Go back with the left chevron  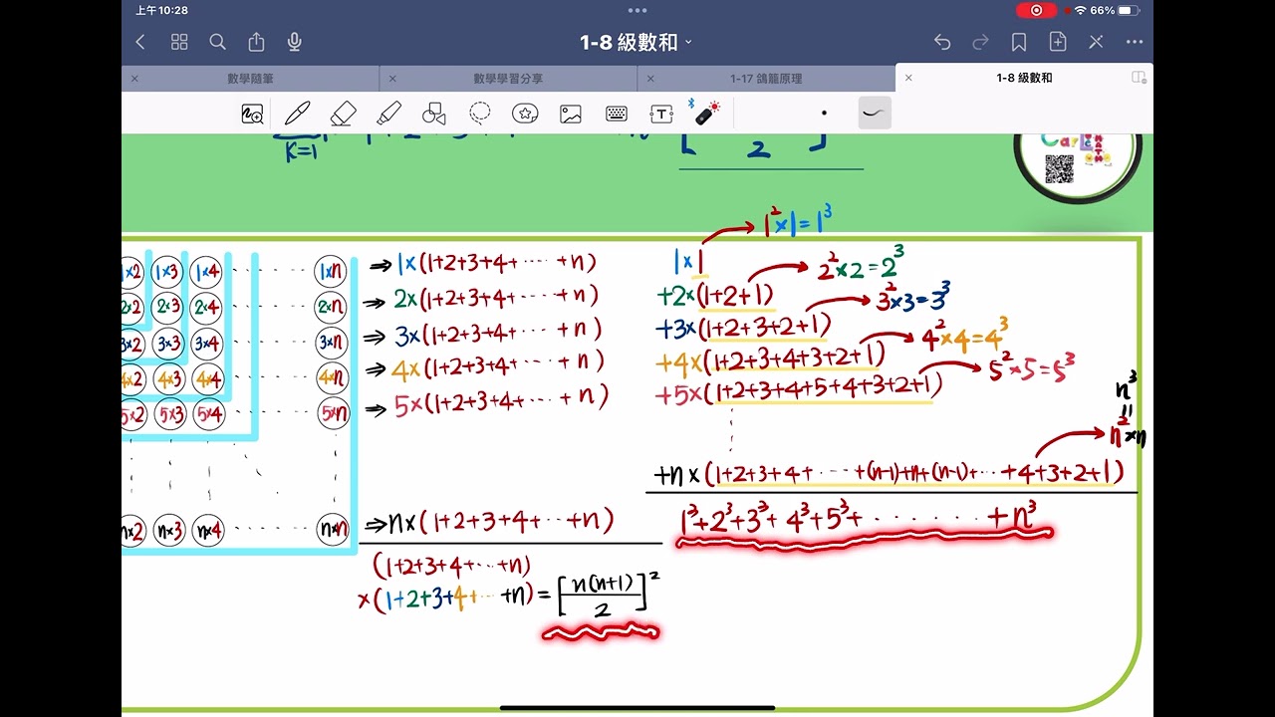point(140,42)
